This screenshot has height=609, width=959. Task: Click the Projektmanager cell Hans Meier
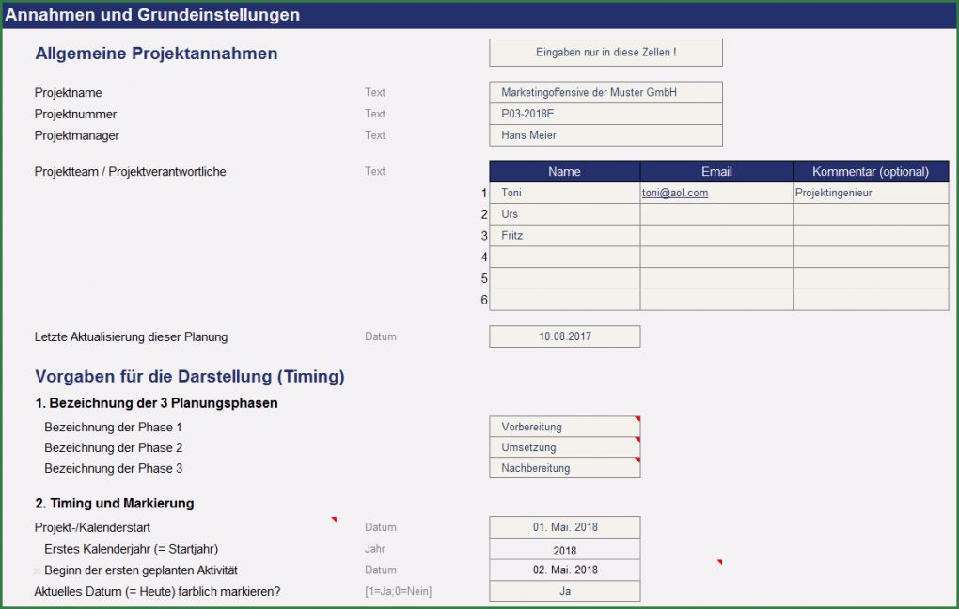click(x=605, y=135)
